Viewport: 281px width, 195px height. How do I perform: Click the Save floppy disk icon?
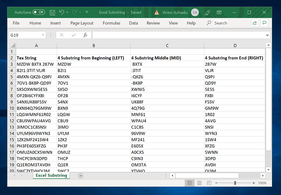[52, 12]
